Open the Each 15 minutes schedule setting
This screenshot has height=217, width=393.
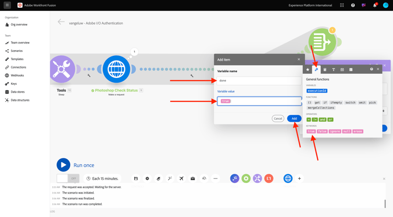click(102, 178)
